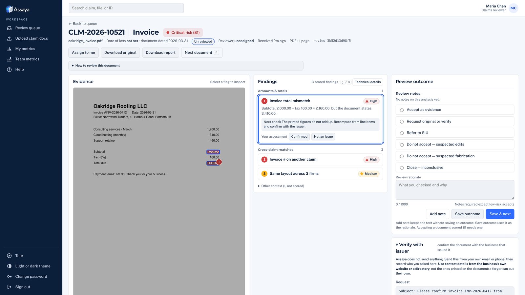Image resolution: width=525 pixels, height=295 pixels.
Task: Click Save & next
Action: click(500, 214)
